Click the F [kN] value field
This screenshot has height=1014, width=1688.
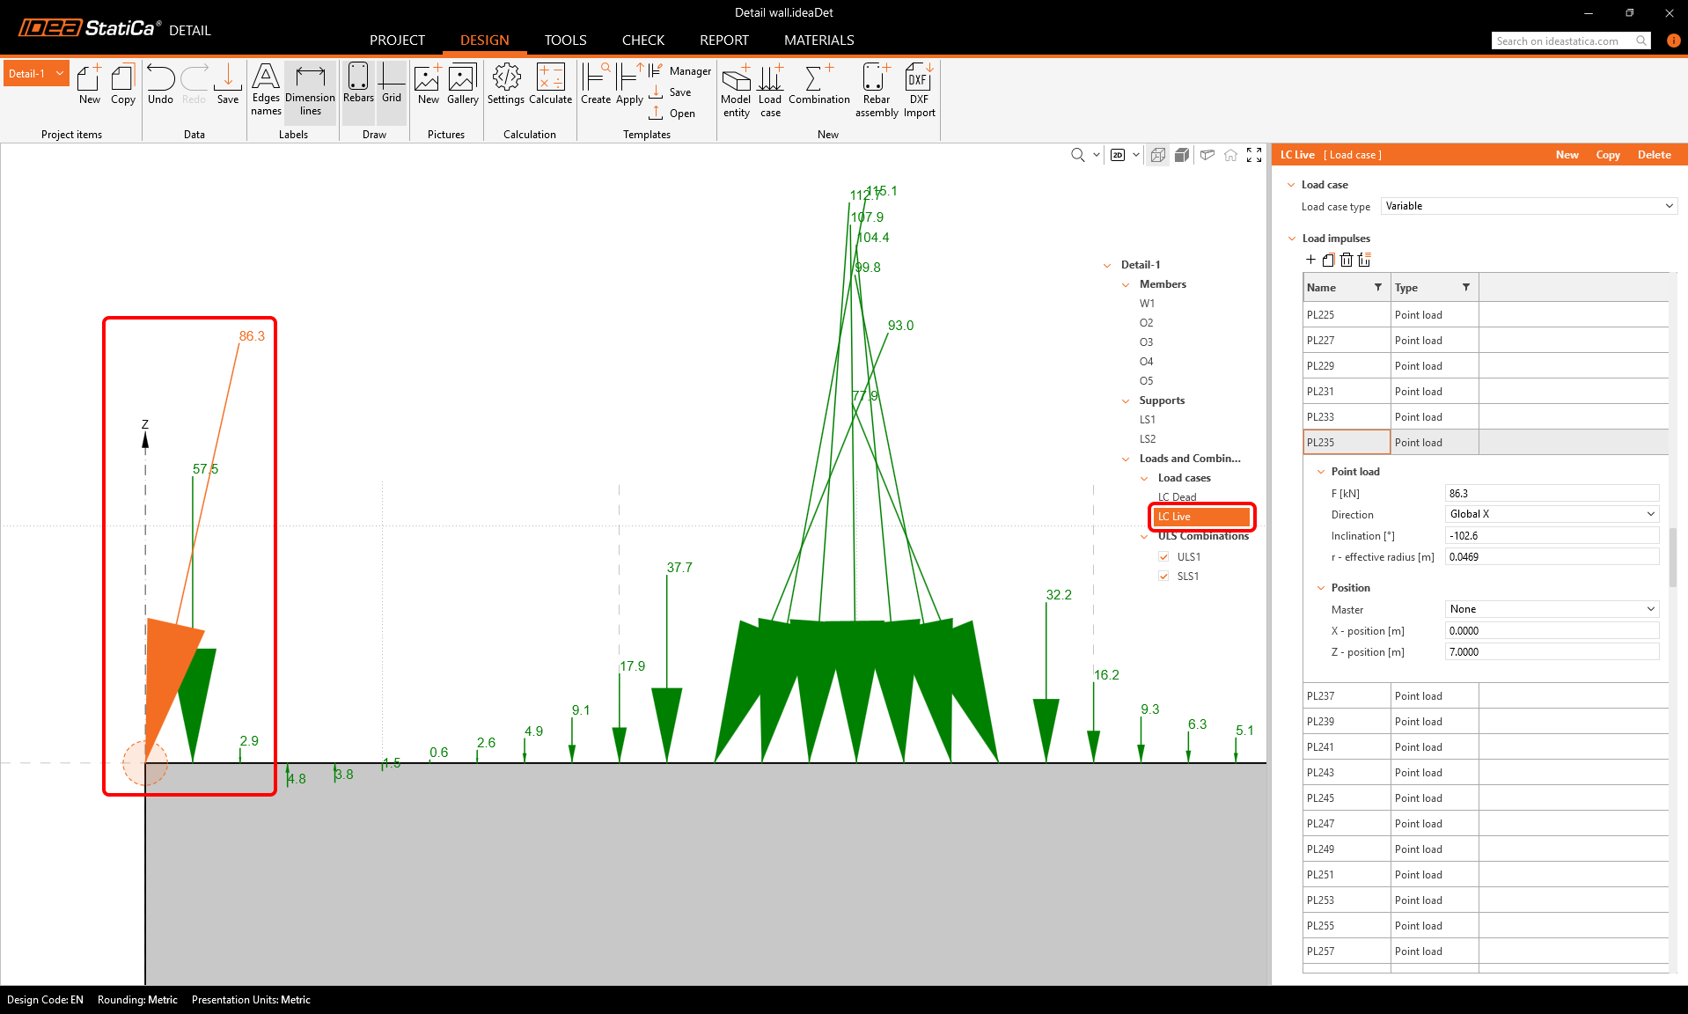tap(1551, 494)
